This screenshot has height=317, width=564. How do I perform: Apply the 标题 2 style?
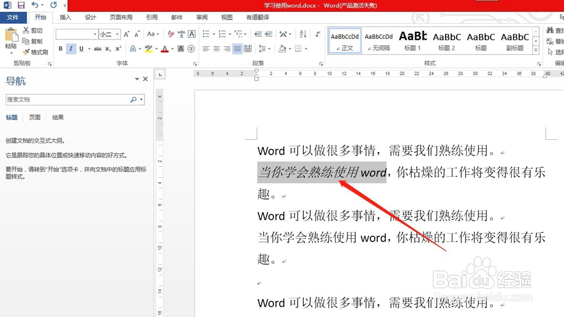tap(447, 41)
